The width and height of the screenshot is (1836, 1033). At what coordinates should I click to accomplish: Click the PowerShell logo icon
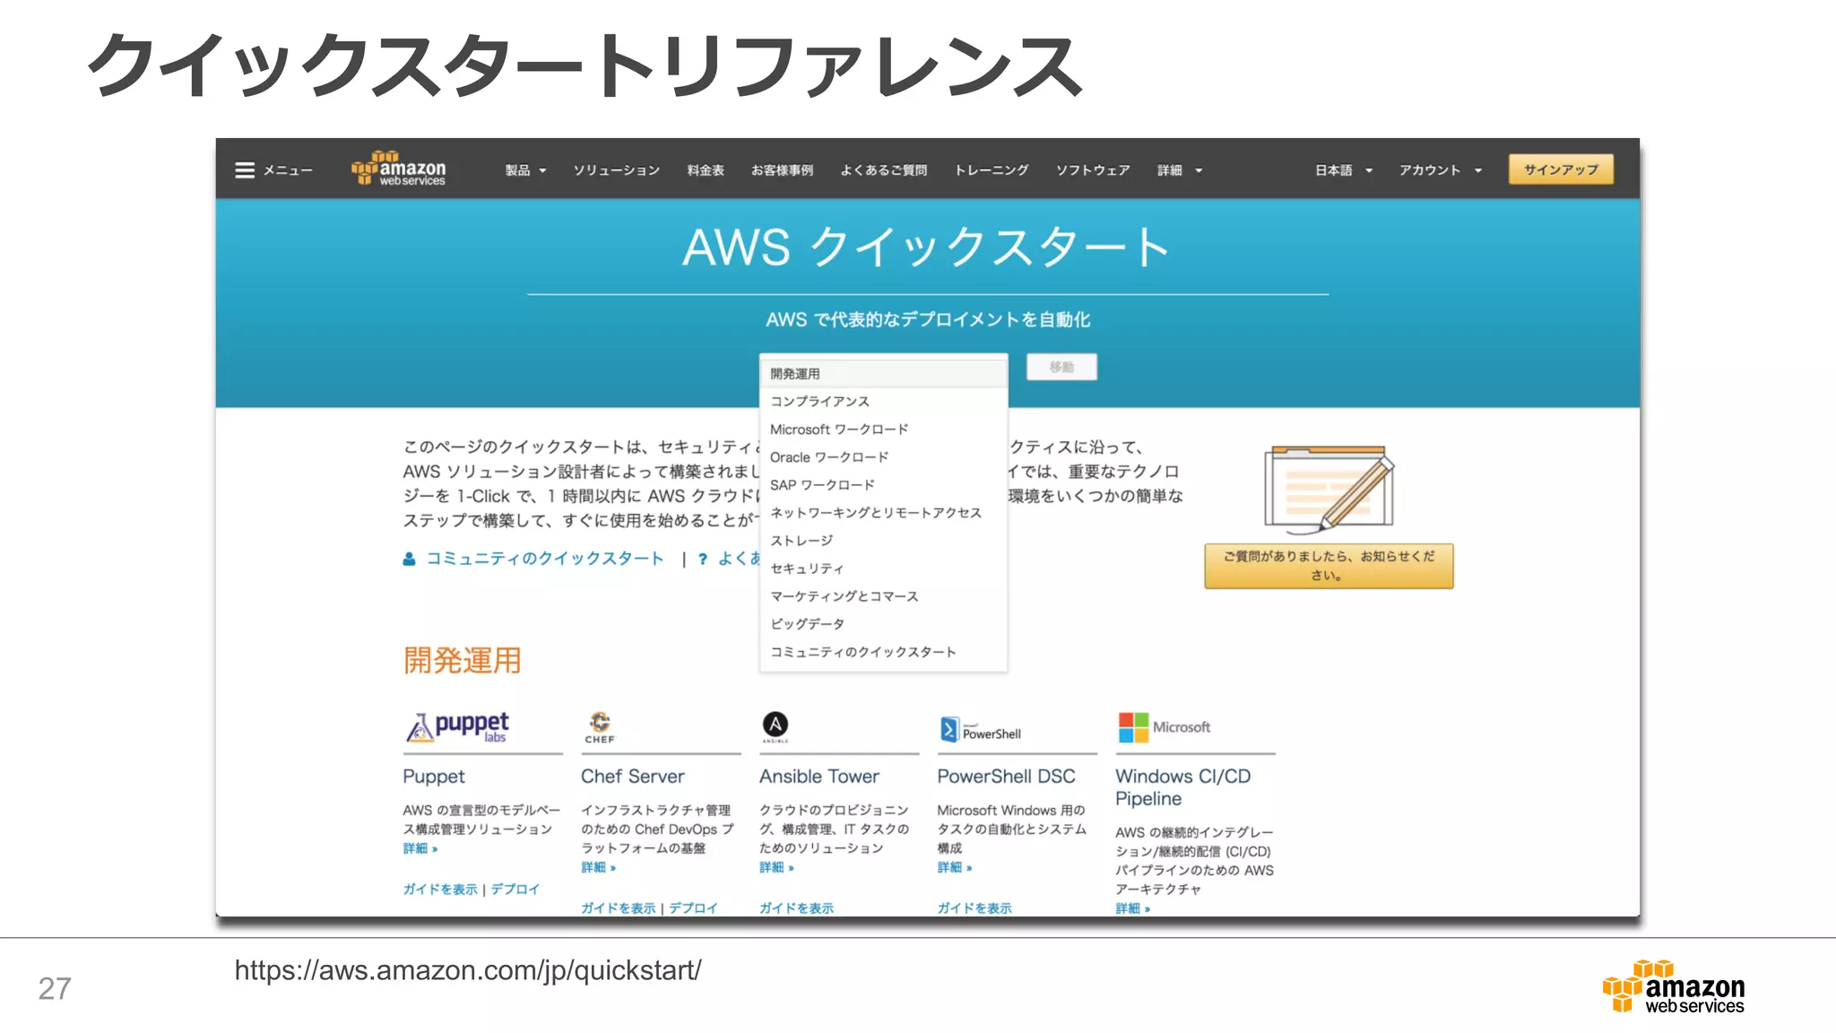pos(981,730)
